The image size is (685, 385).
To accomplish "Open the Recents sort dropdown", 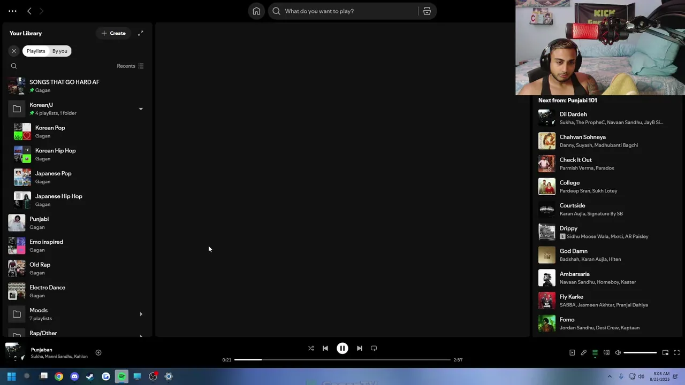I will [x=130, y=66].
